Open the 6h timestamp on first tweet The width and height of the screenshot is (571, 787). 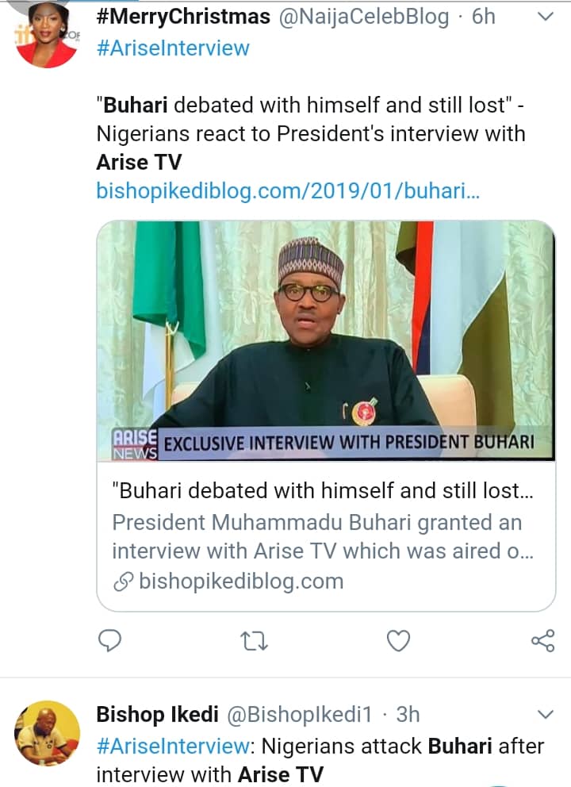pyautogui.click(x=484, y=17)
